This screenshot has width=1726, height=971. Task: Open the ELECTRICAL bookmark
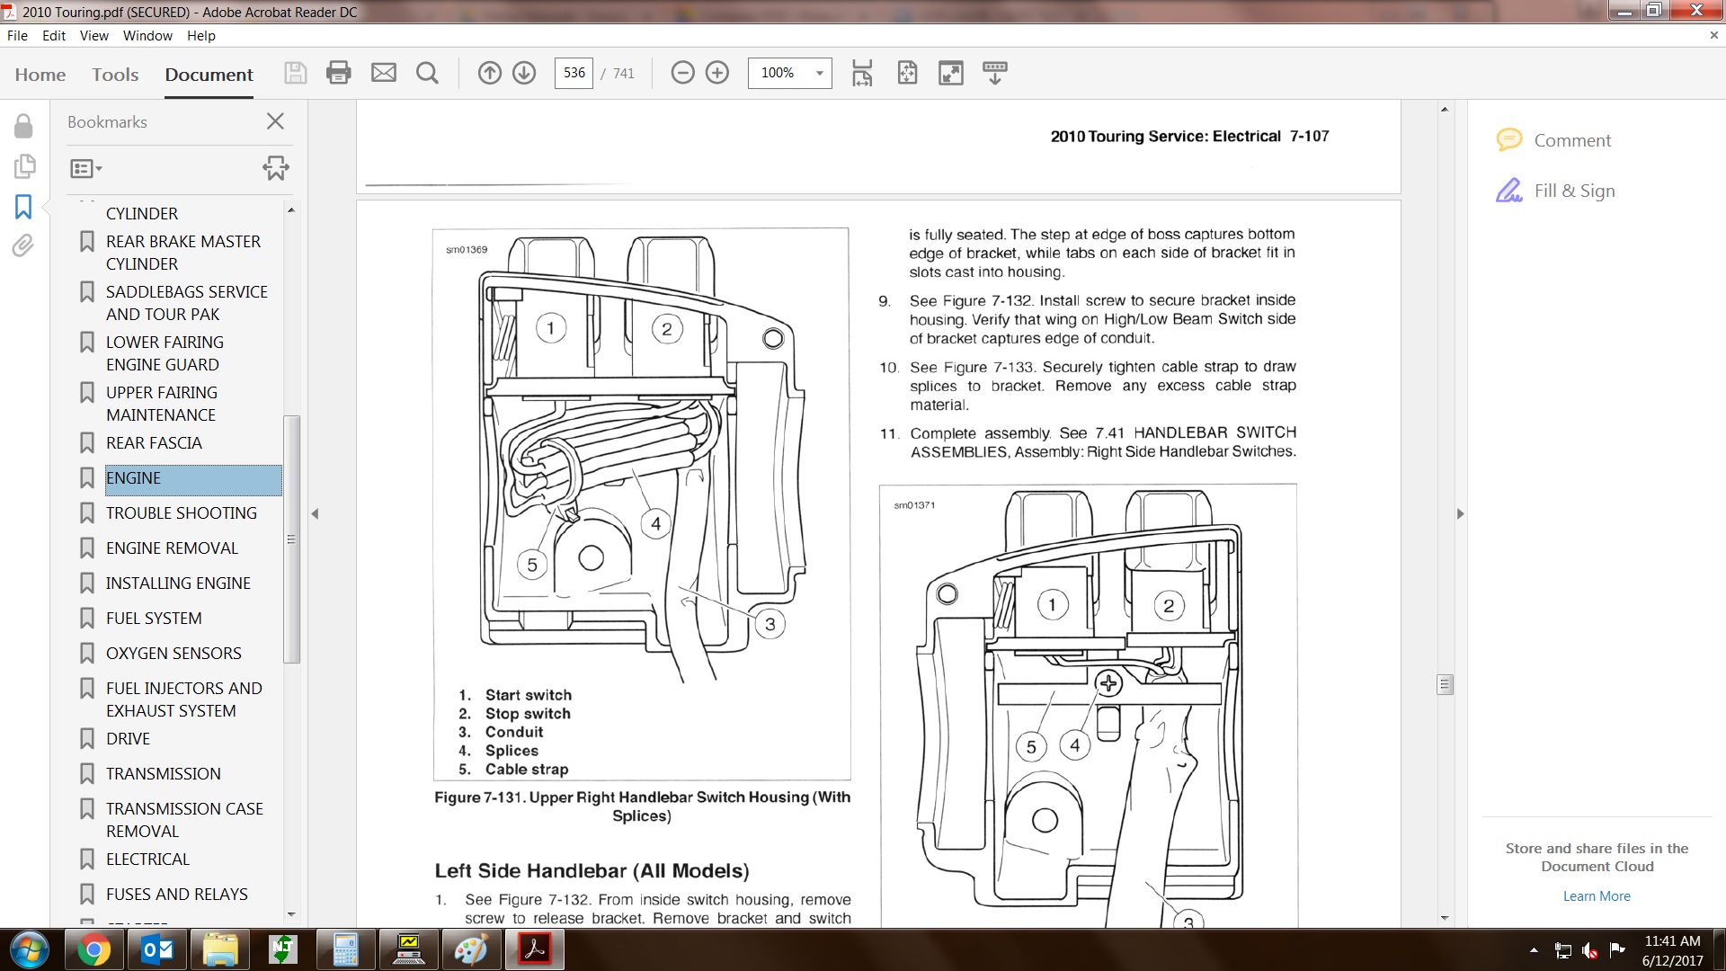pyautogui.click(x=147, y=859)
